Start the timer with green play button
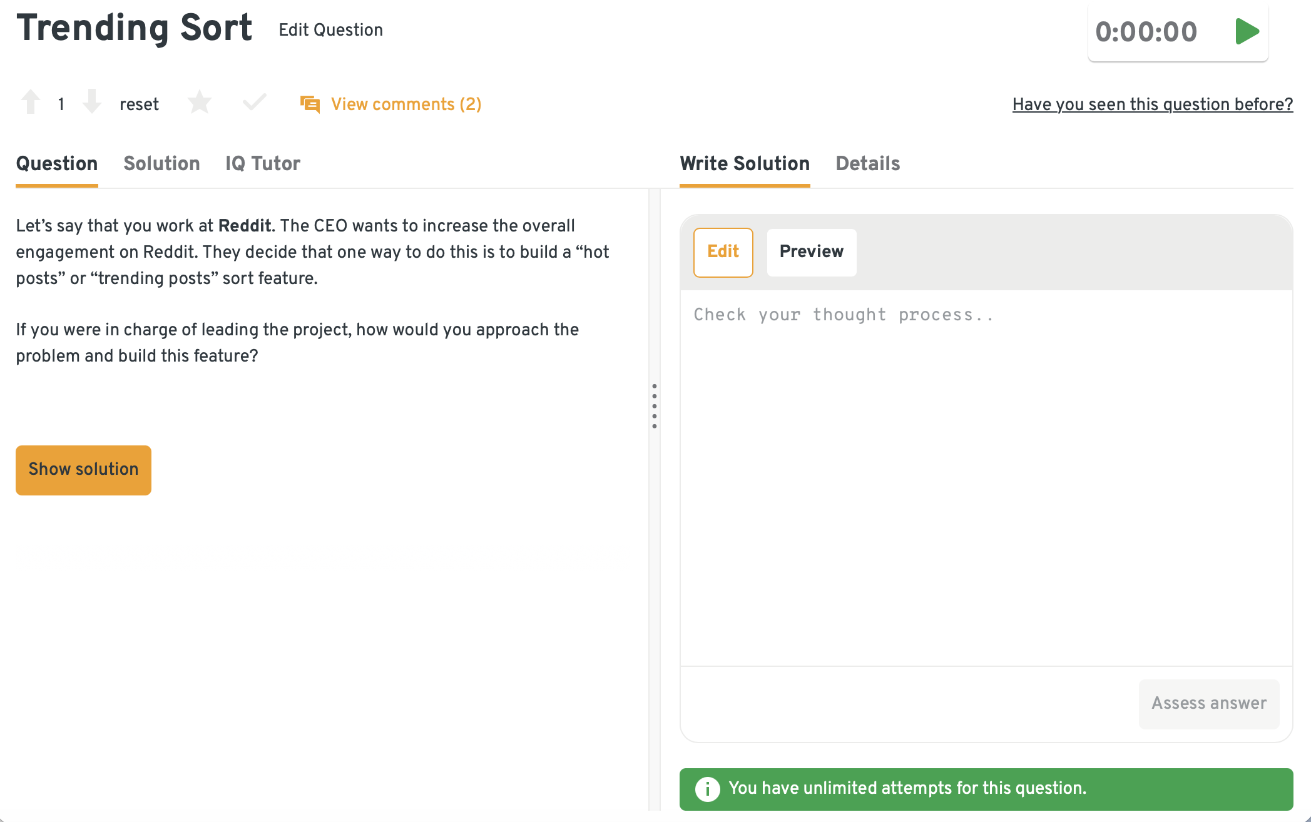This screenshot has height=822, width=1311. (x=1247, y=31)
